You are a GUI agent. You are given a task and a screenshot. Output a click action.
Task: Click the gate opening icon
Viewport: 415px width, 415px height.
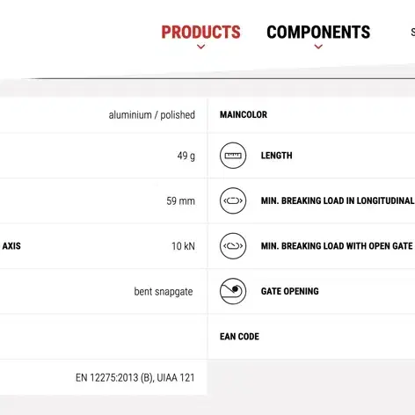(x=233, y=291)
